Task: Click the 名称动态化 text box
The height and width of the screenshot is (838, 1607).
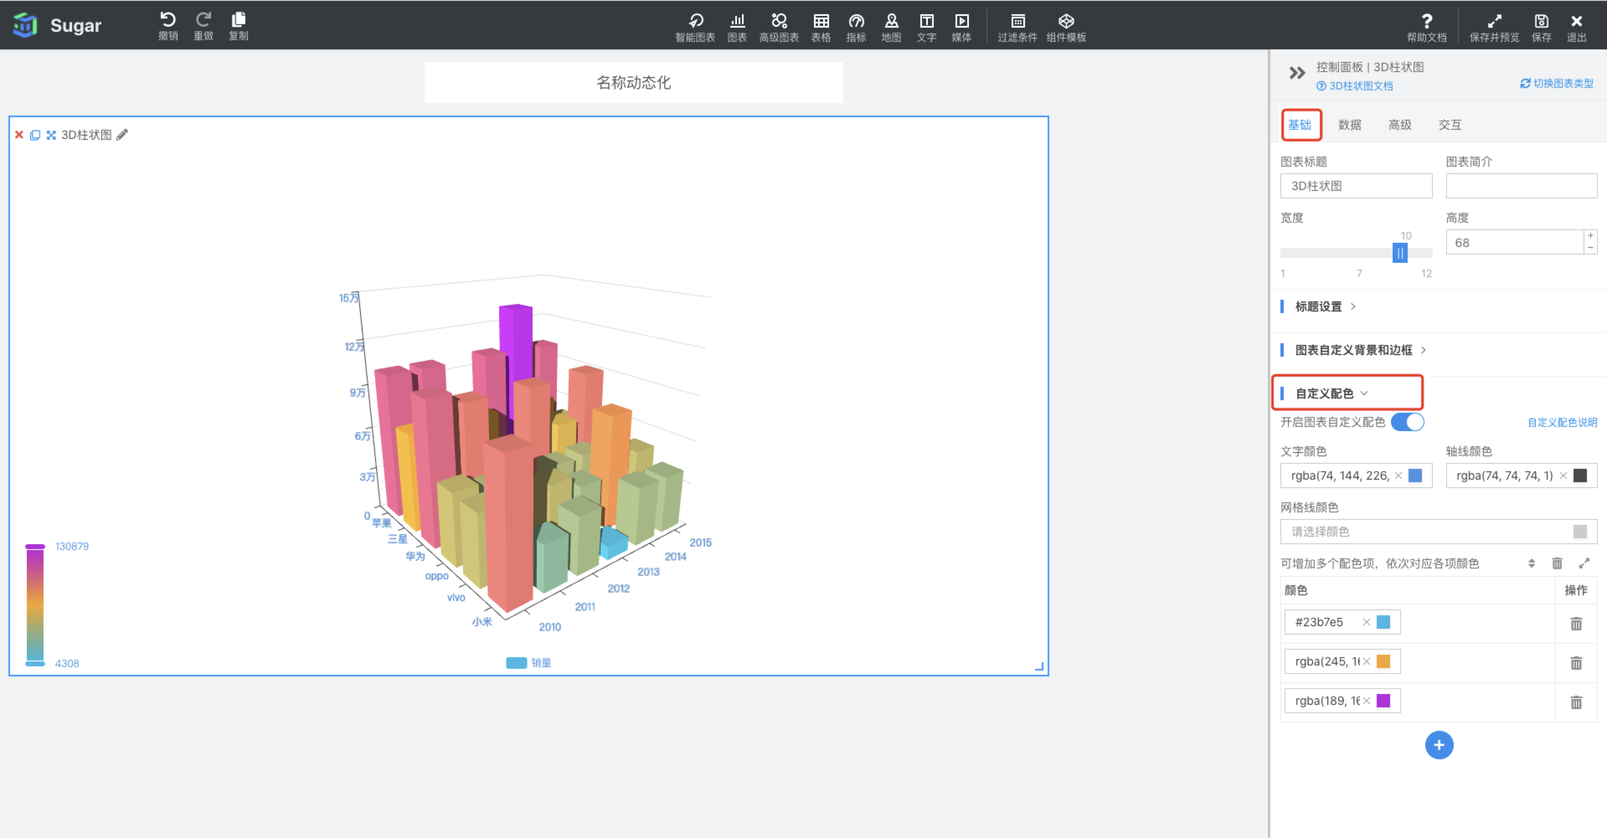Action: tap(634, 82)
